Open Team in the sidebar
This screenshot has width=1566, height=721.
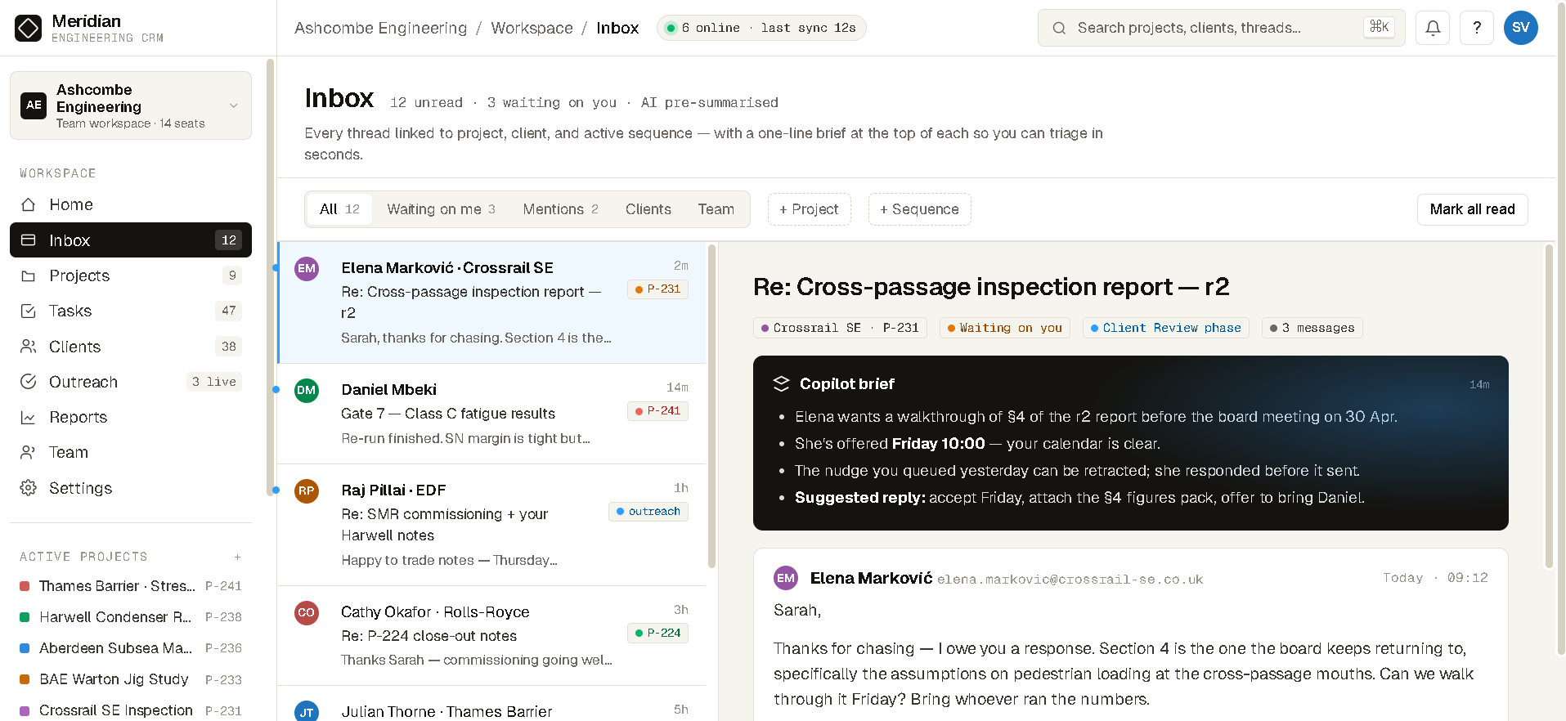pyautogui.click(x=131, y=452)
